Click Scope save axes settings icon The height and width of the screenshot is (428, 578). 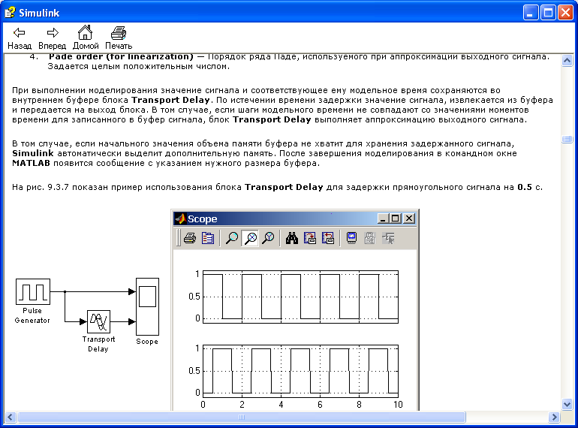(309, 238)
